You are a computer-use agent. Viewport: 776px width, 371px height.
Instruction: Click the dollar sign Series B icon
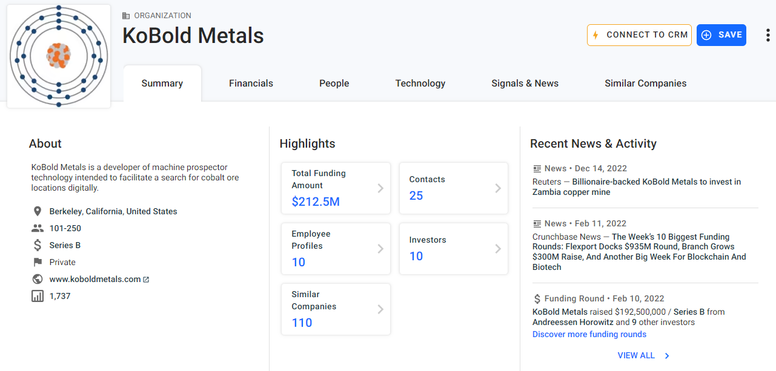38,245
